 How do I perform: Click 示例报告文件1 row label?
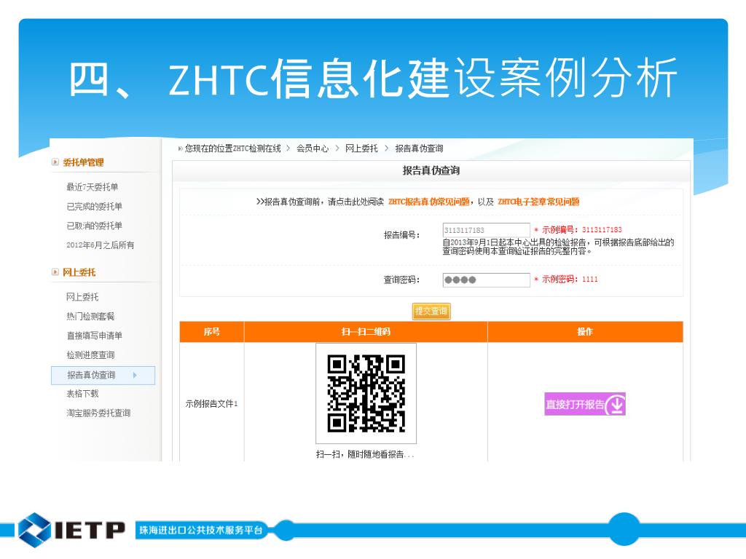click(212, 403)
